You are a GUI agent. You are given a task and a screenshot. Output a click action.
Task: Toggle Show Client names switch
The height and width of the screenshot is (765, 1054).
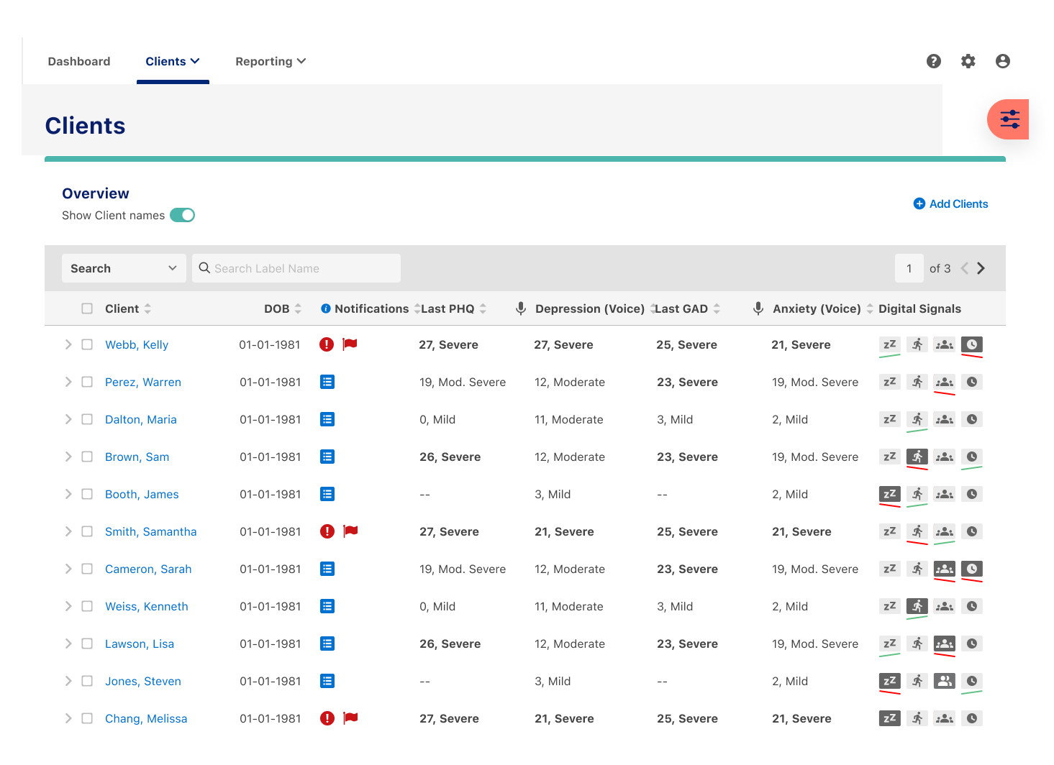183,215
